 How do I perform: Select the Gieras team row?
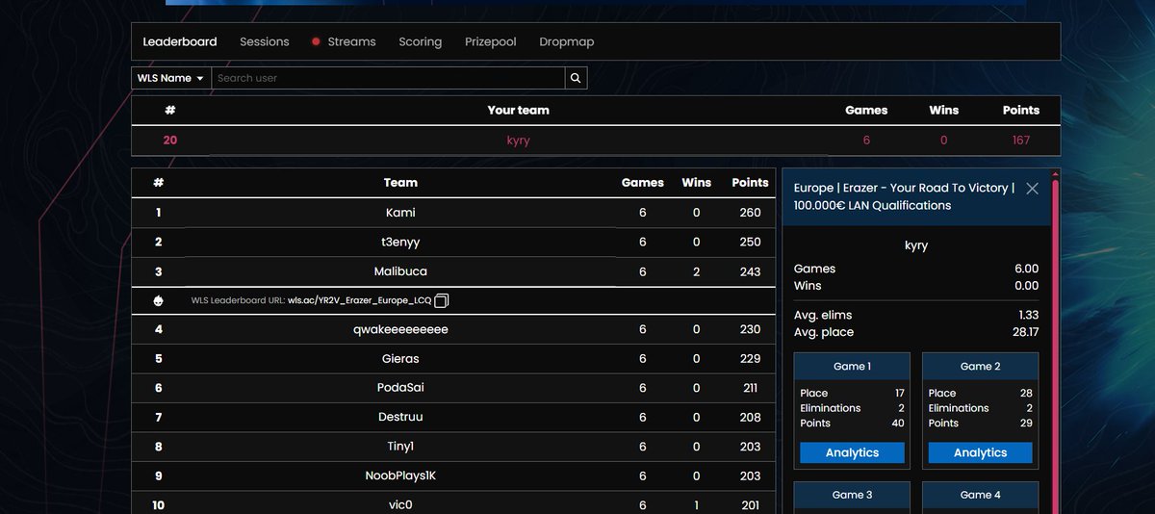453,358
